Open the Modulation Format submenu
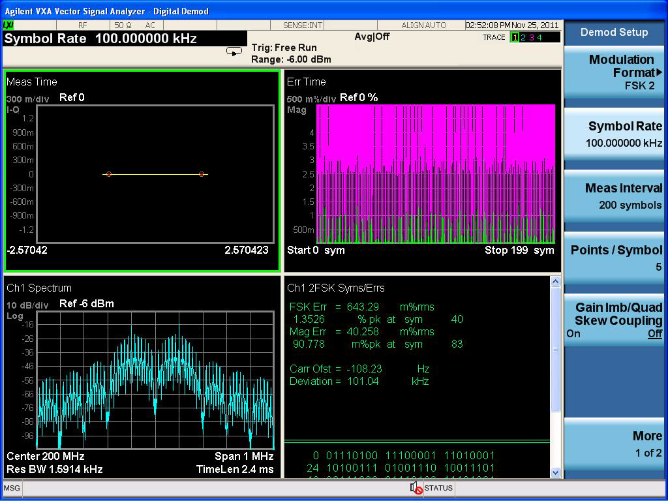 615,72
